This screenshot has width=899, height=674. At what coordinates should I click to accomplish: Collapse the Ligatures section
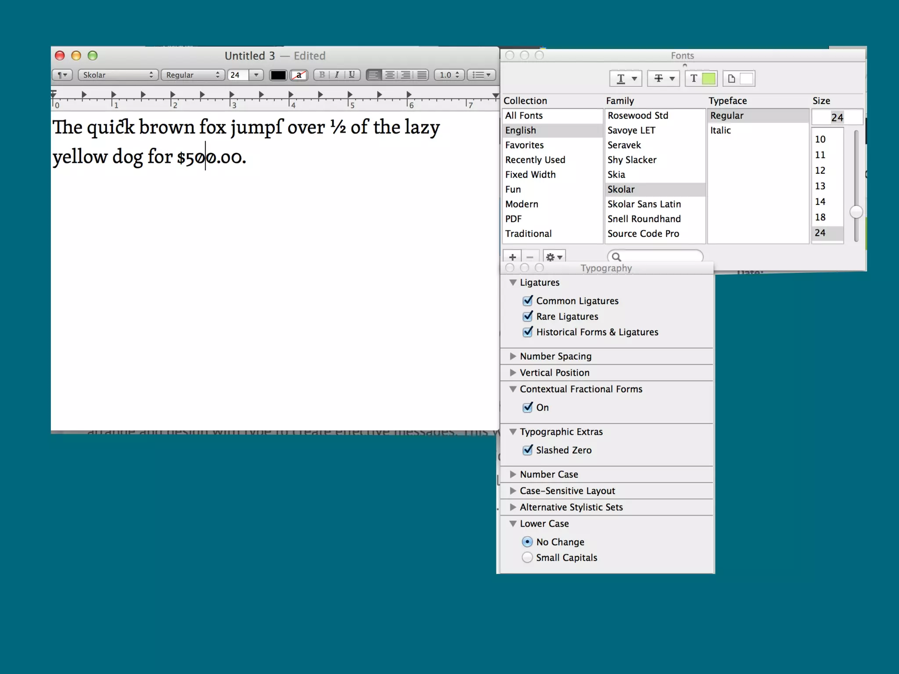click(513, 283)
